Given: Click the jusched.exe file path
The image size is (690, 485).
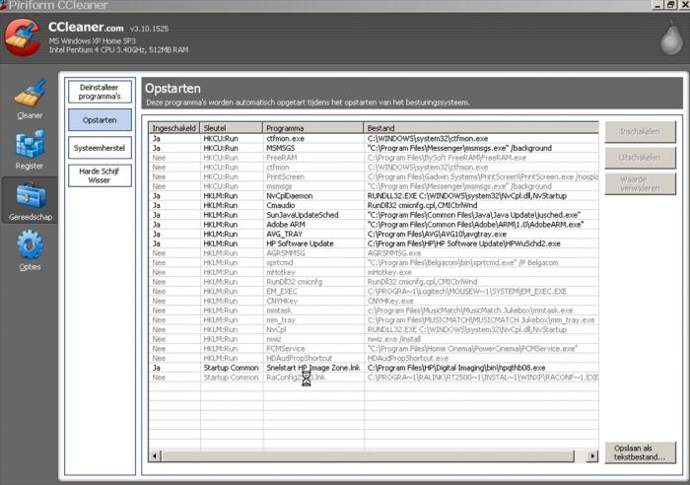Looking at the screenshot, I should [474, 215].
